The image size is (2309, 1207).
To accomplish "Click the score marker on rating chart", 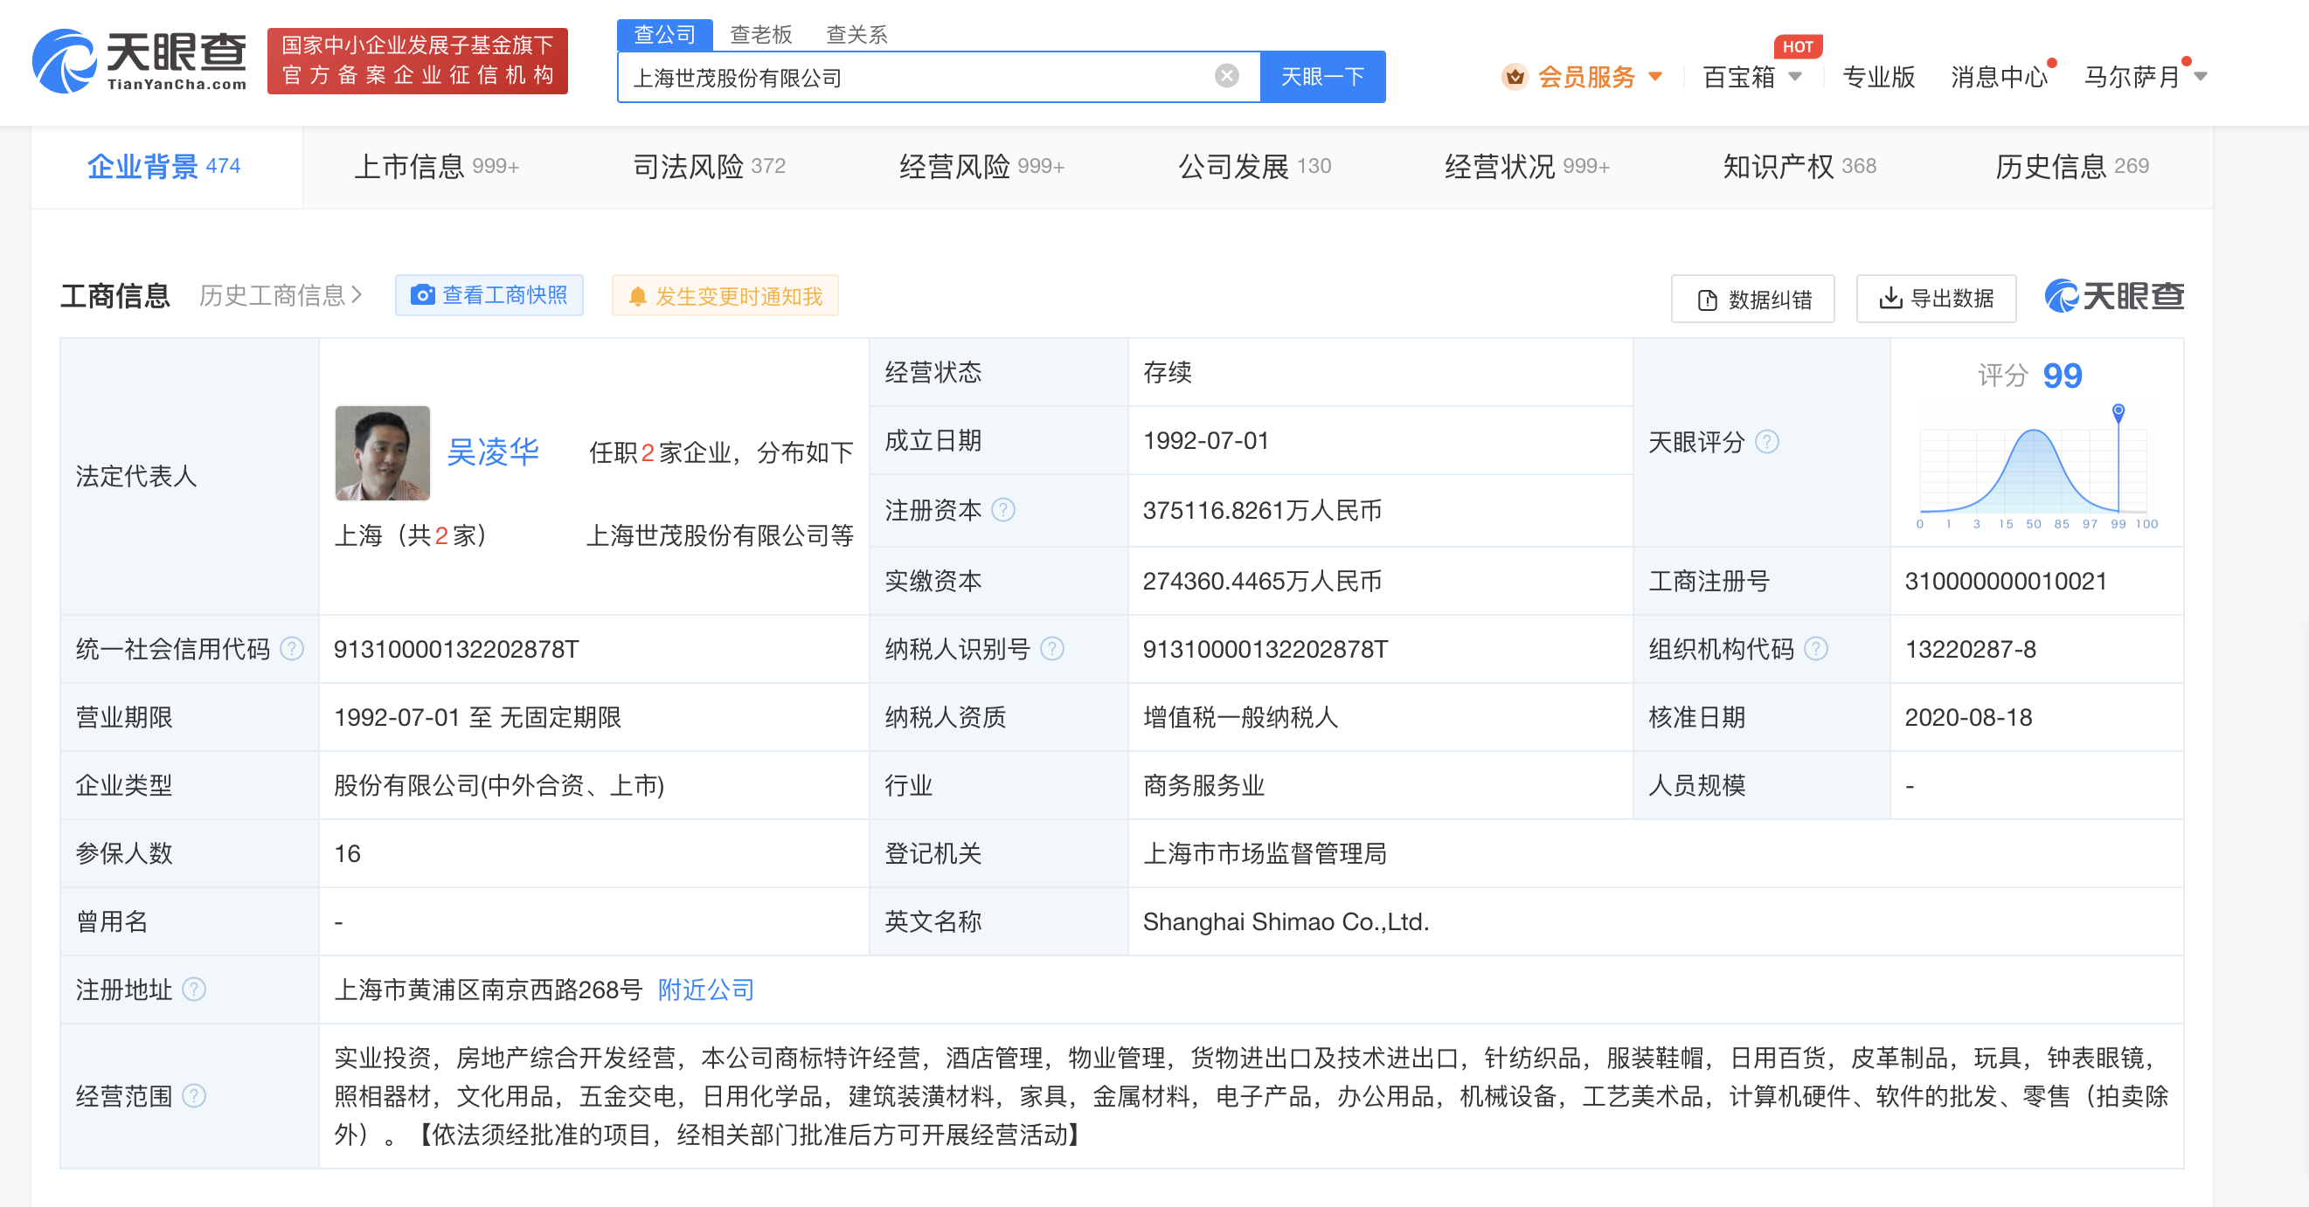I will coord(2118,412).
